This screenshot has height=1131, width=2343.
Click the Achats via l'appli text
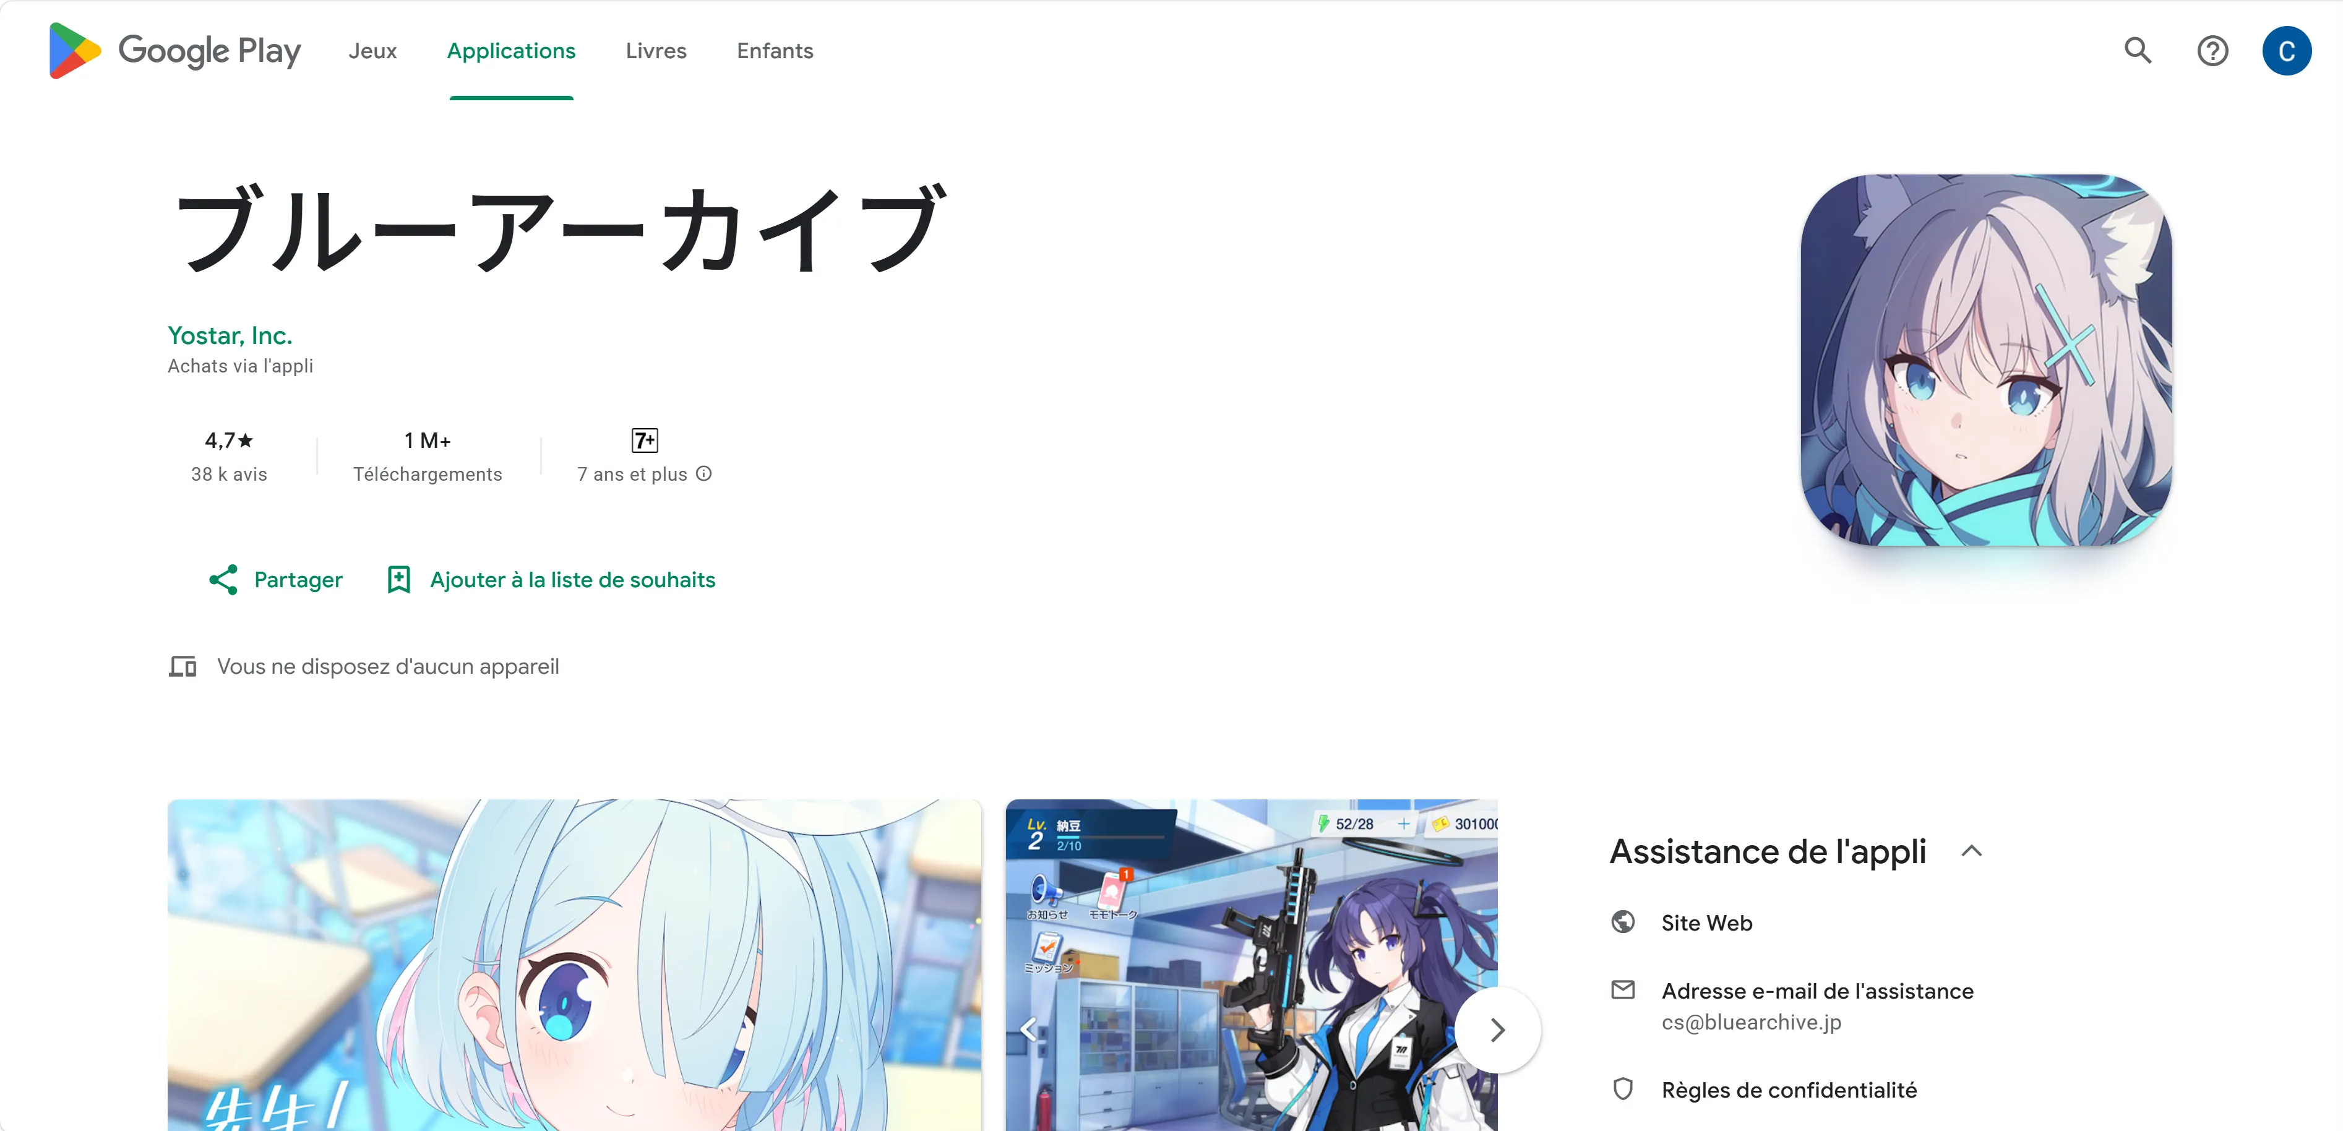(240, 366)
